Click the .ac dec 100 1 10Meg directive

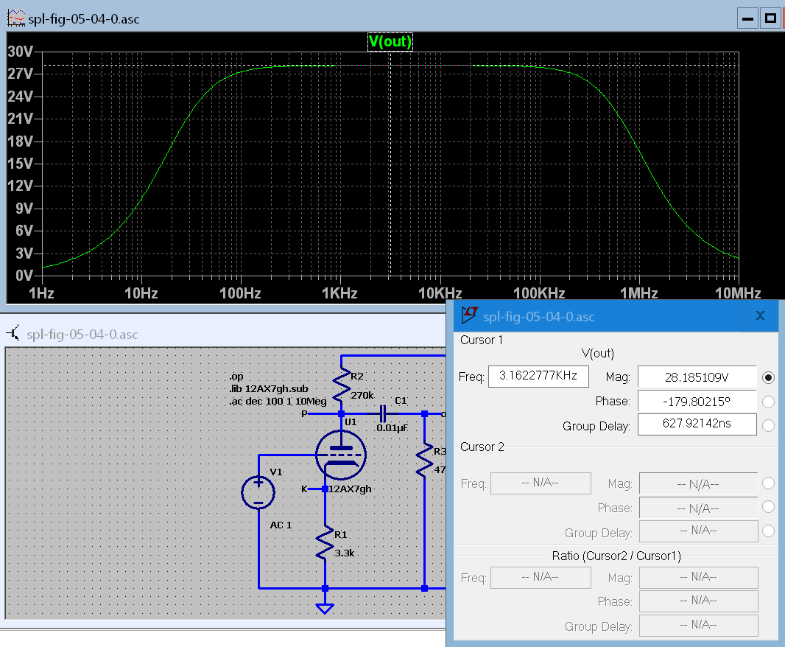(x=278, y=402)
